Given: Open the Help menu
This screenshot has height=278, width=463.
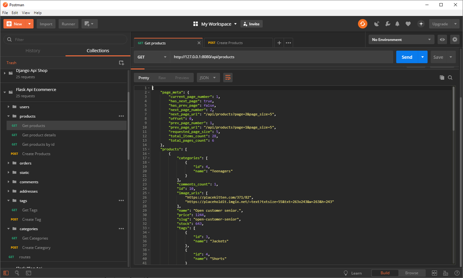Looking at the screenshot, I should pyautogui.click(x=38, y=13).
